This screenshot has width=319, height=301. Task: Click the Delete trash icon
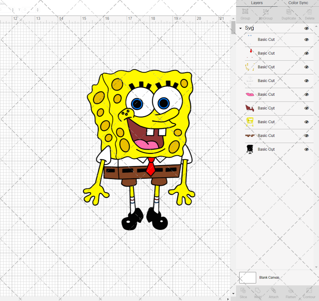point(309,11)
